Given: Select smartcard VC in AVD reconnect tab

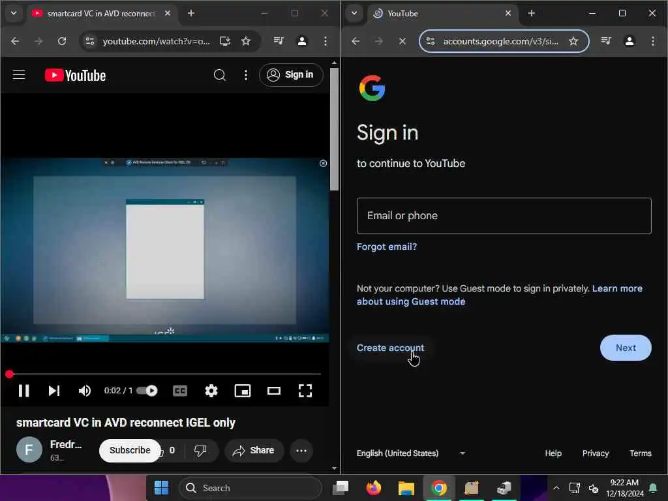Looking at the screenshot, I should [101, 13].
